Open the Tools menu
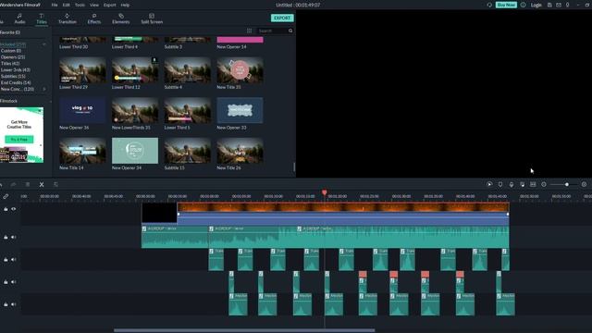 [80, 5]
